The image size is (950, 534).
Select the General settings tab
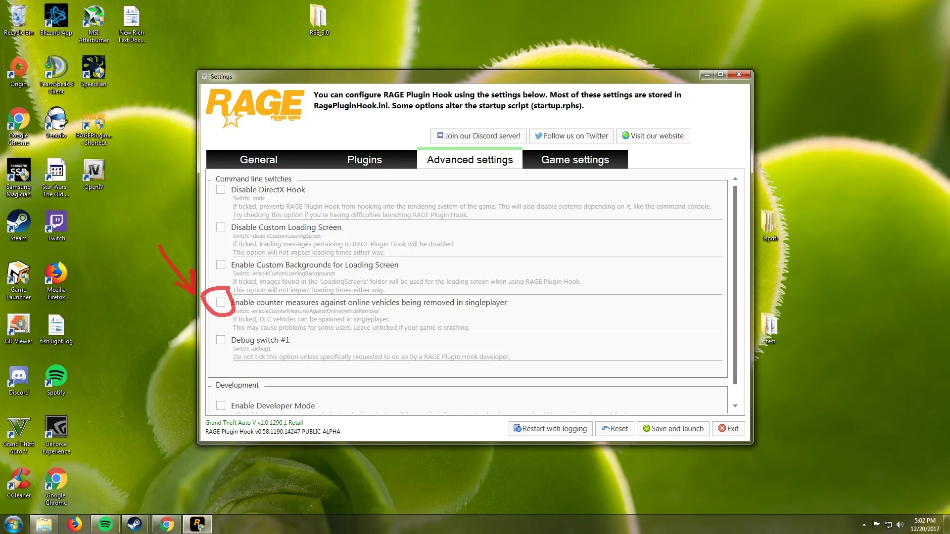pyautogui.click(x=259, y=159)
